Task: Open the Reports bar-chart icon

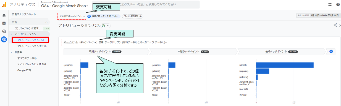Action: coord(4,23)
